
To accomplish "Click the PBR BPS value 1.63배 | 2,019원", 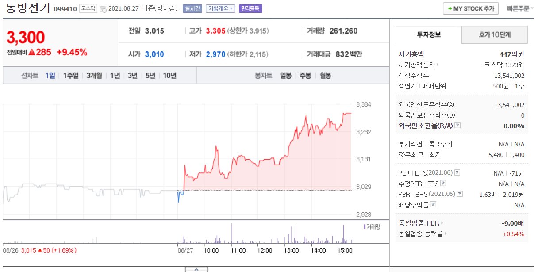I will [x=502, y=194].
